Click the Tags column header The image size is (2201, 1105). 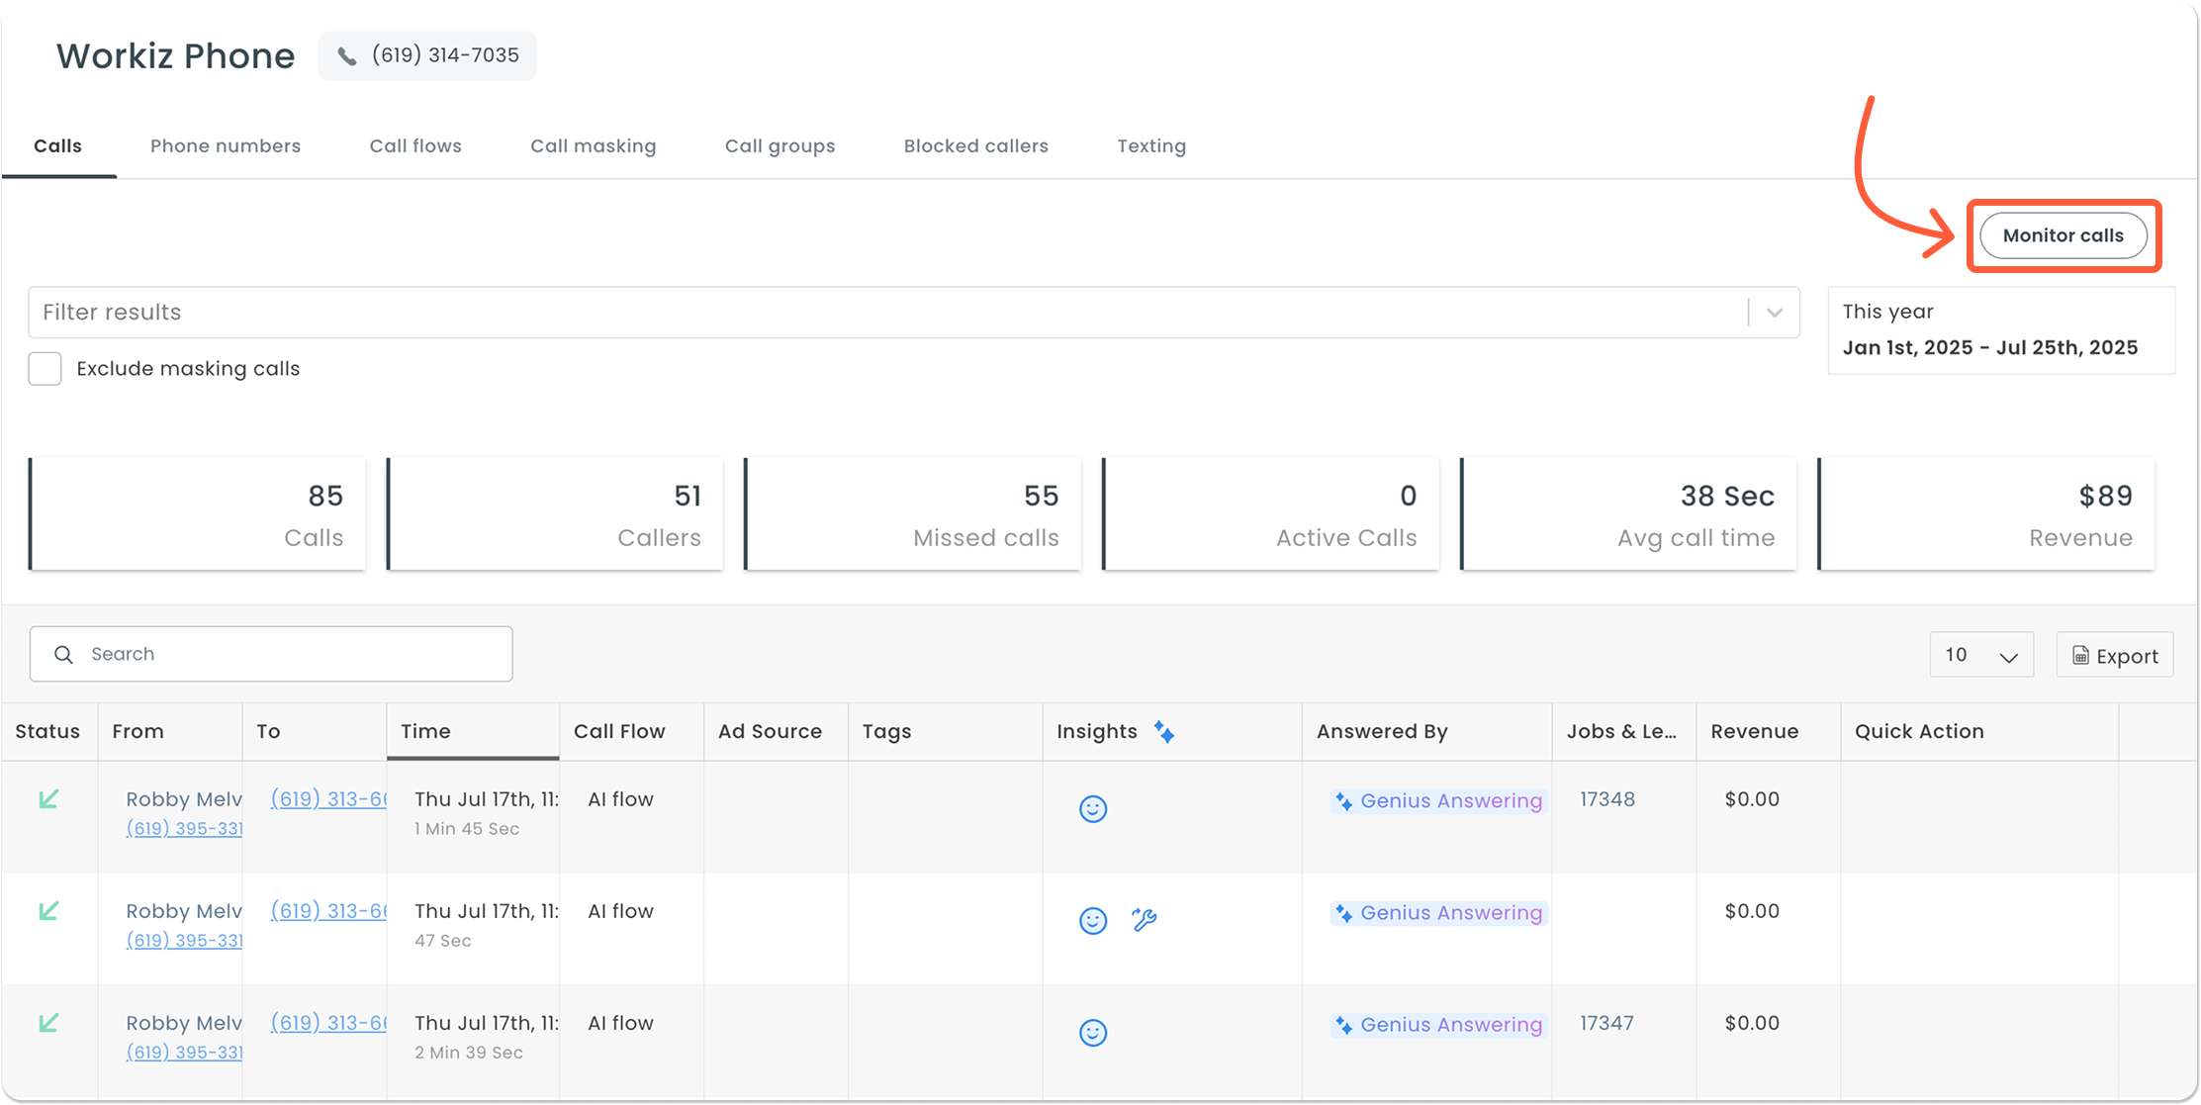(x=945, y=732)
